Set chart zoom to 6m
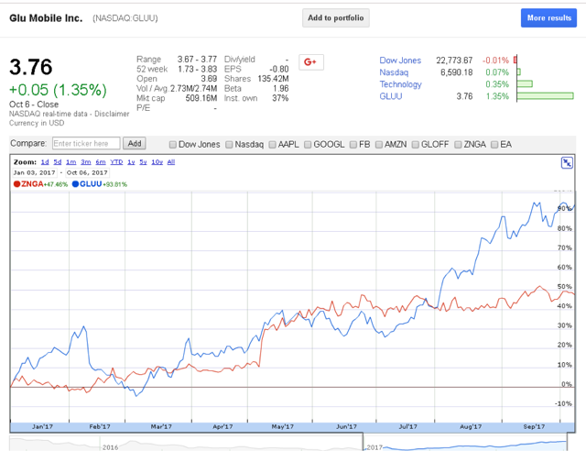 (101, 162)
